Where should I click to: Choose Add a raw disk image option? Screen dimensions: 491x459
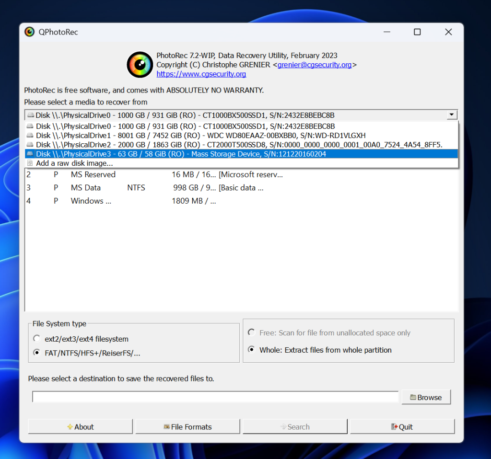click(x=242, y=163)
